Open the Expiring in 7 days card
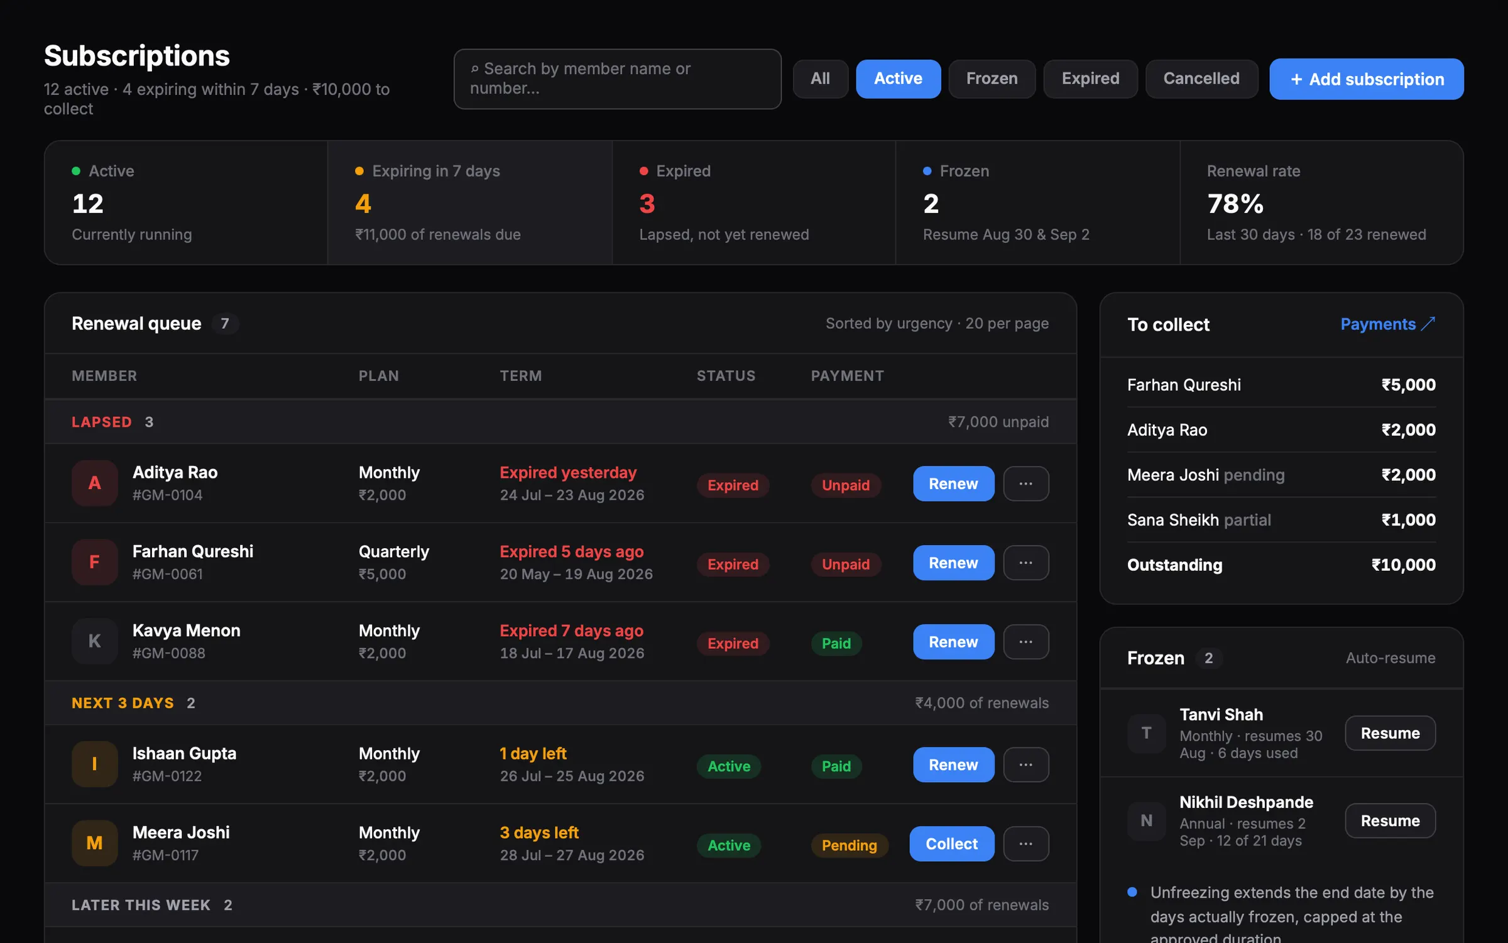The height and width of the screenshot is (943, 1508). tap(469, 202)
